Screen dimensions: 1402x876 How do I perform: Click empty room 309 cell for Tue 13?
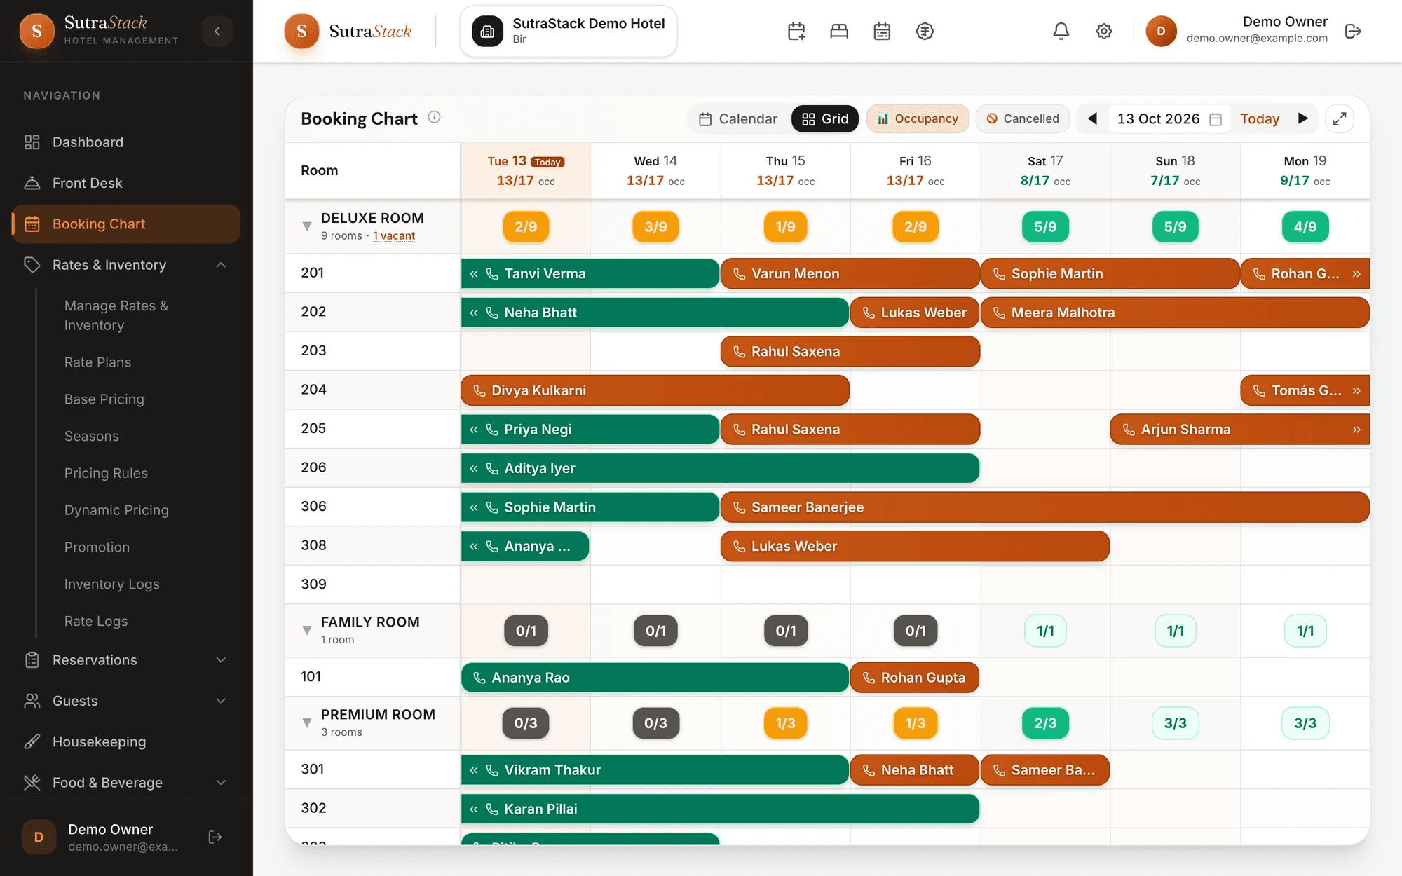click(526, 584)
